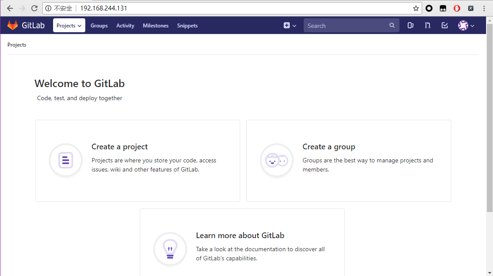493x276 pixels.
Task: Click the Create a project heading
Action: [x=120, y=147]
